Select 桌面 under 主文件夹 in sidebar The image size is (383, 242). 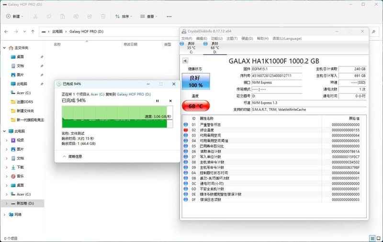click(20, 57)
